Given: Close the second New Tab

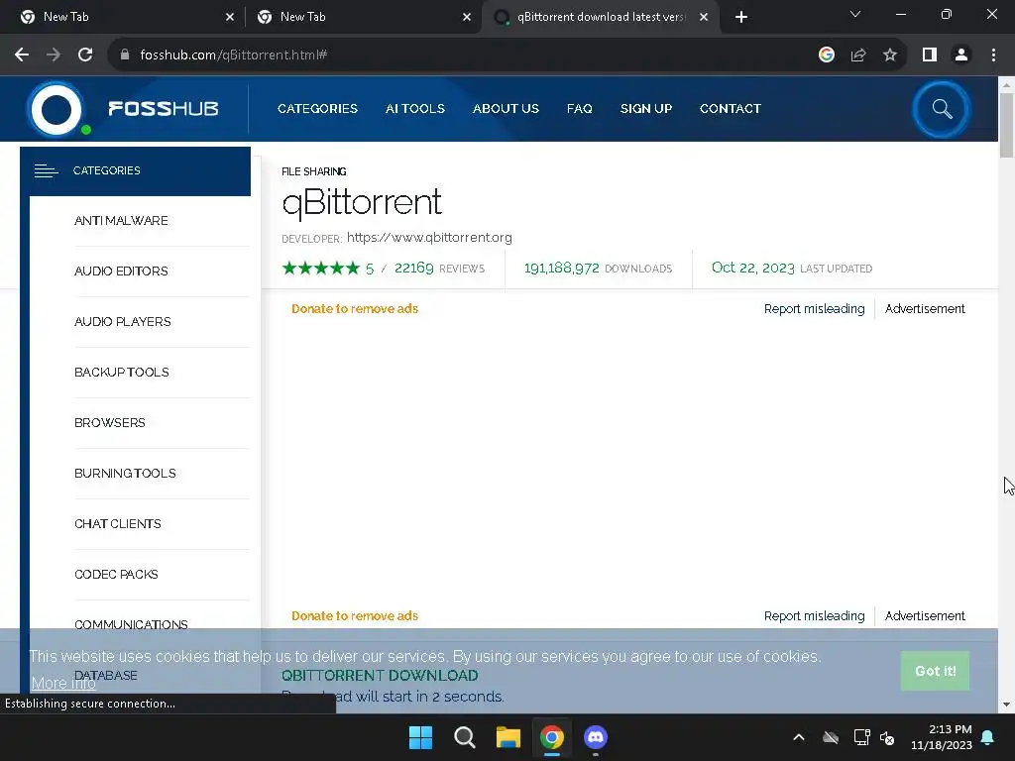Looking at the screenshot, I should [467, 17].
